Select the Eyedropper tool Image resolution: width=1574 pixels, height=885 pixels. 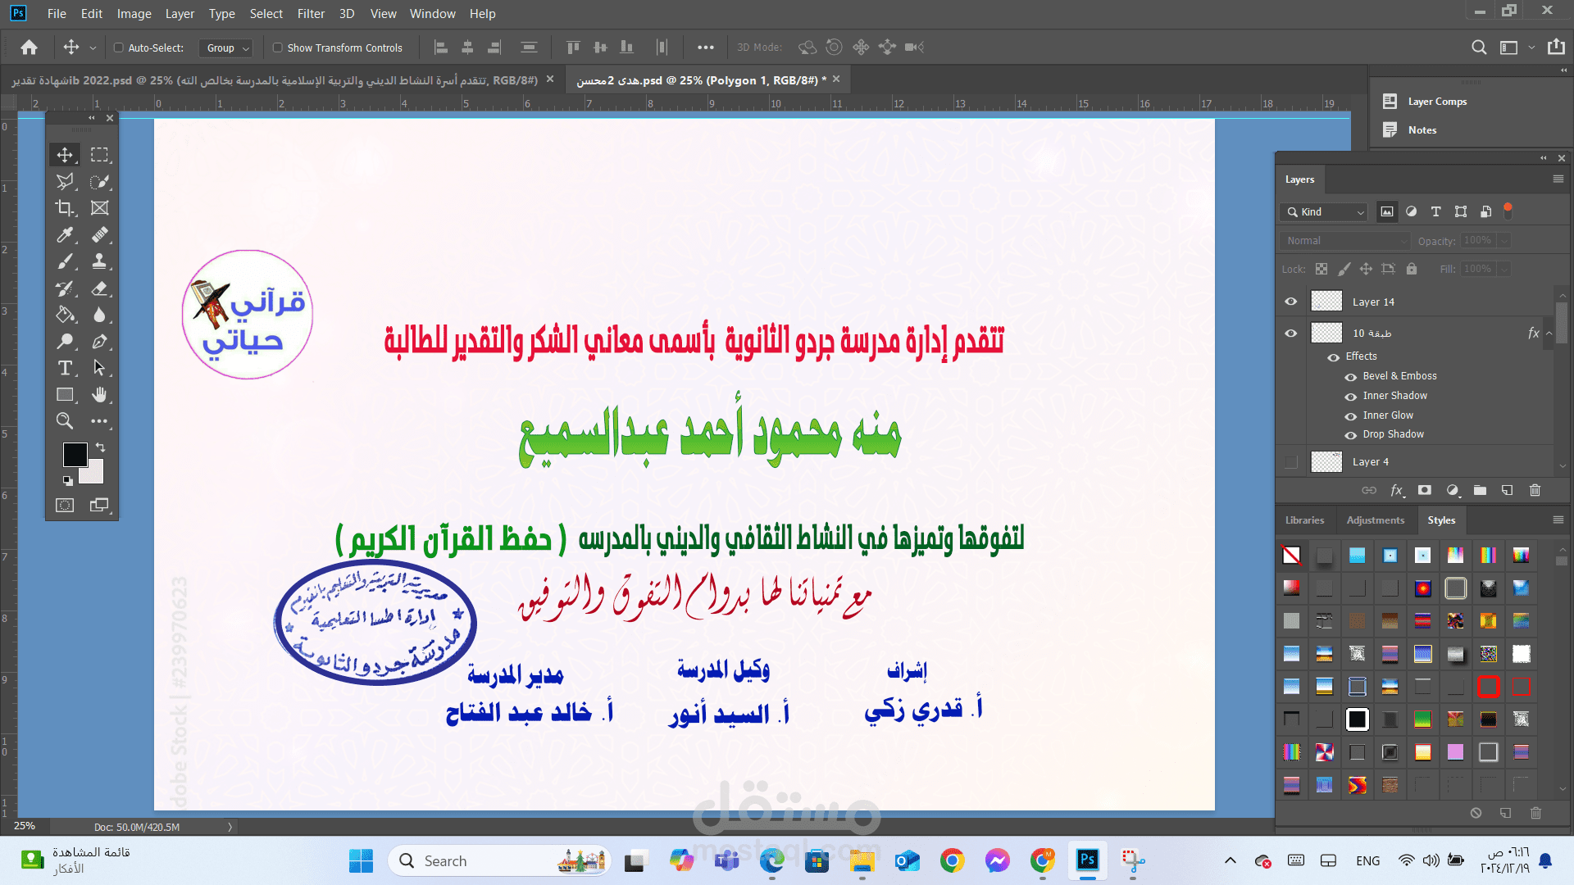point(65,235)
